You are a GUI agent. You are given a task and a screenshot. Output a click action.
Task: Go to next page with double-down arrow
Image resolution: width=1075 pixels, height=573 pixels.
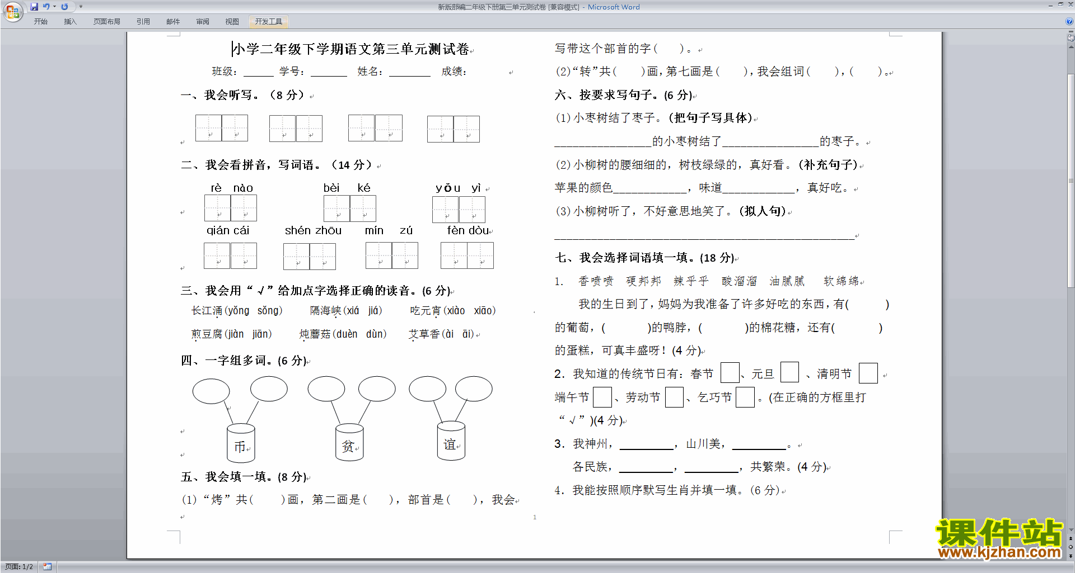click(x=1071, y=556)
